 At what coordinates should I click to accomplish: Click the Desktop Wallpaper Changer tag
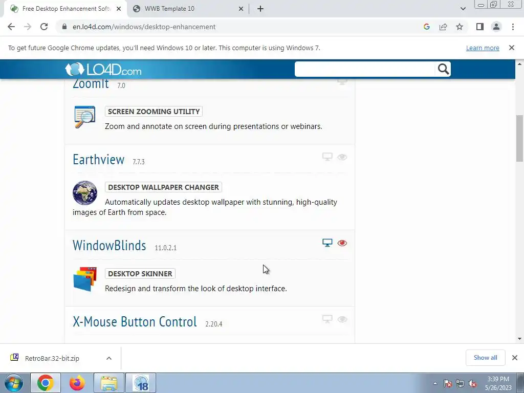163,187
